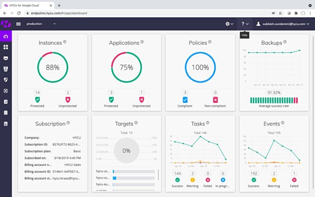Click the Backups info icon
Image resolution: width=315 pixels, height=197 pixels.
[285, 42]
